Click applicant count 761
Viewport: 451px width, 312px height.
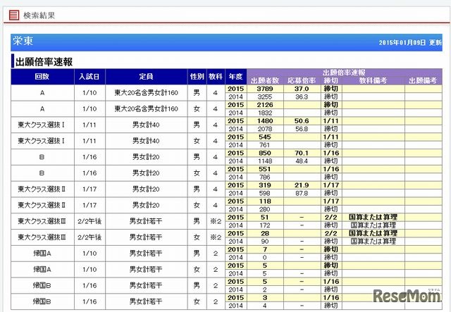[265, 145]
